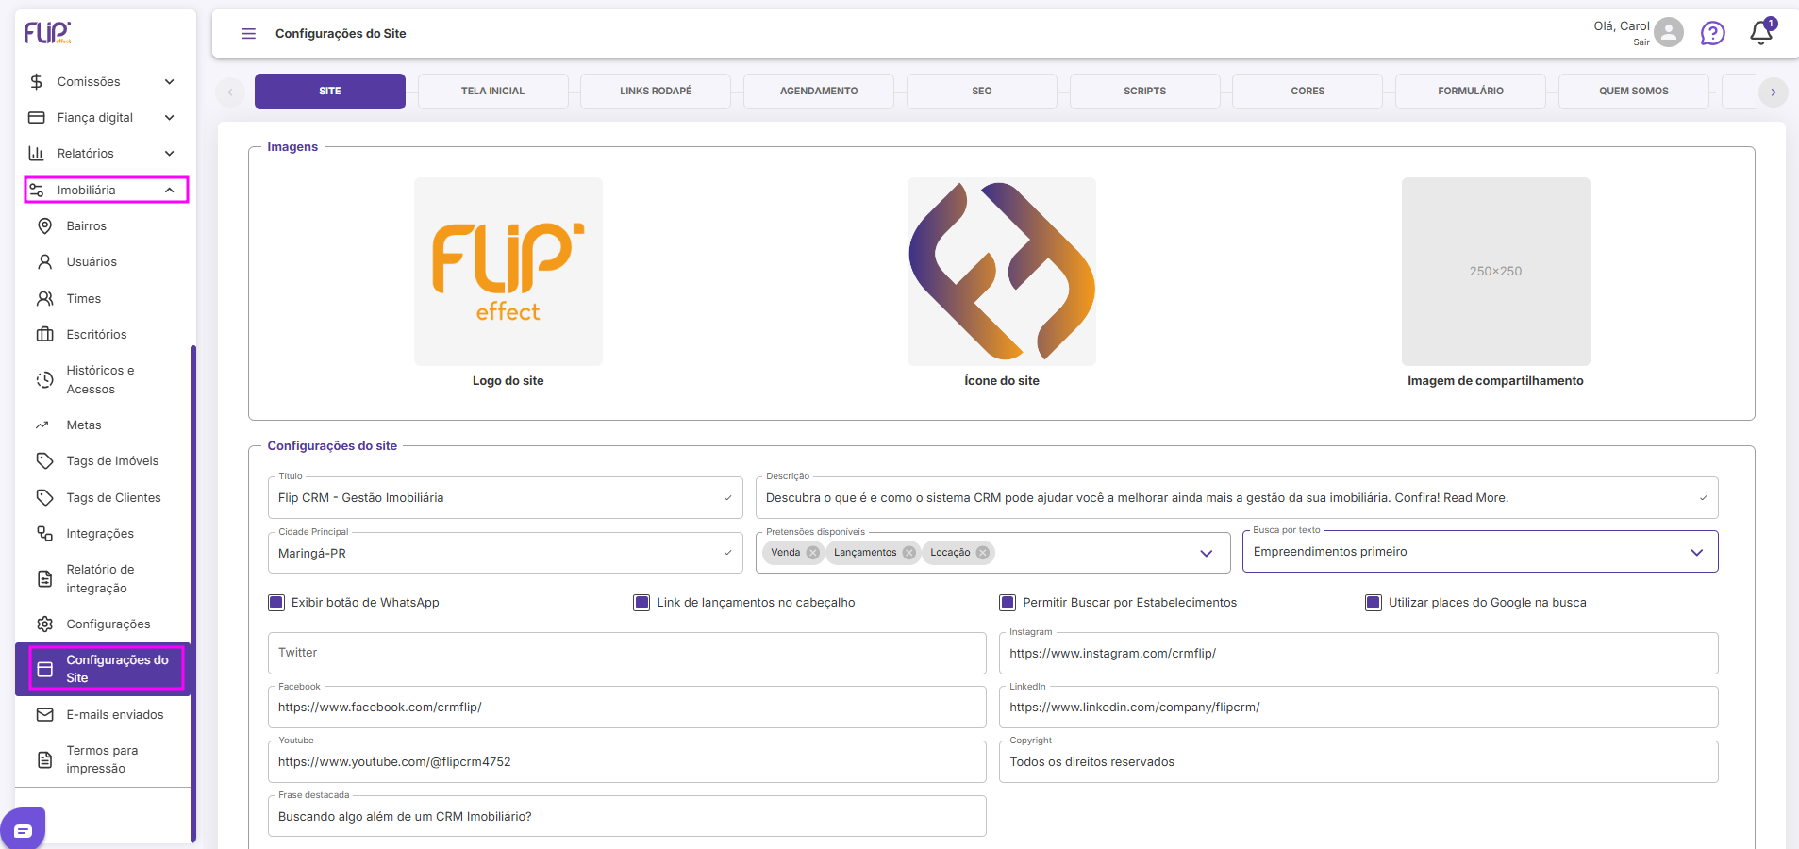Click the Instagram URL field
Image resolution: width=1799 pixels, height=849 pixels.
pyautogui.click(x=1358, y=653)
